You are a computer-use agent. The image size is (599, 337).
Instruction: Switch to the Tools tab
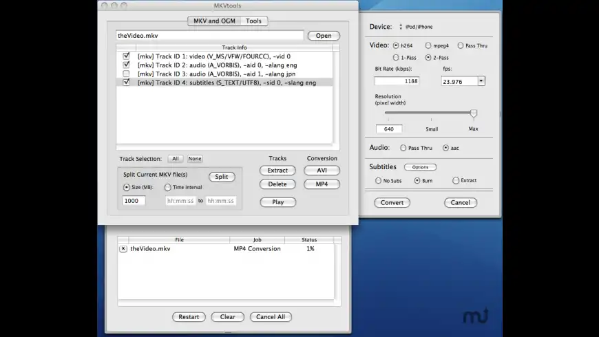tap(253, 21)
